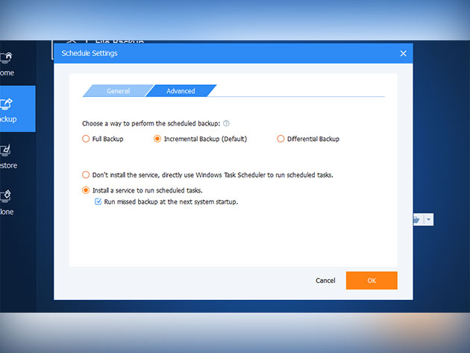470x353 pixels.
Task: Switch to the General tab
Action: tap(118, 91)
